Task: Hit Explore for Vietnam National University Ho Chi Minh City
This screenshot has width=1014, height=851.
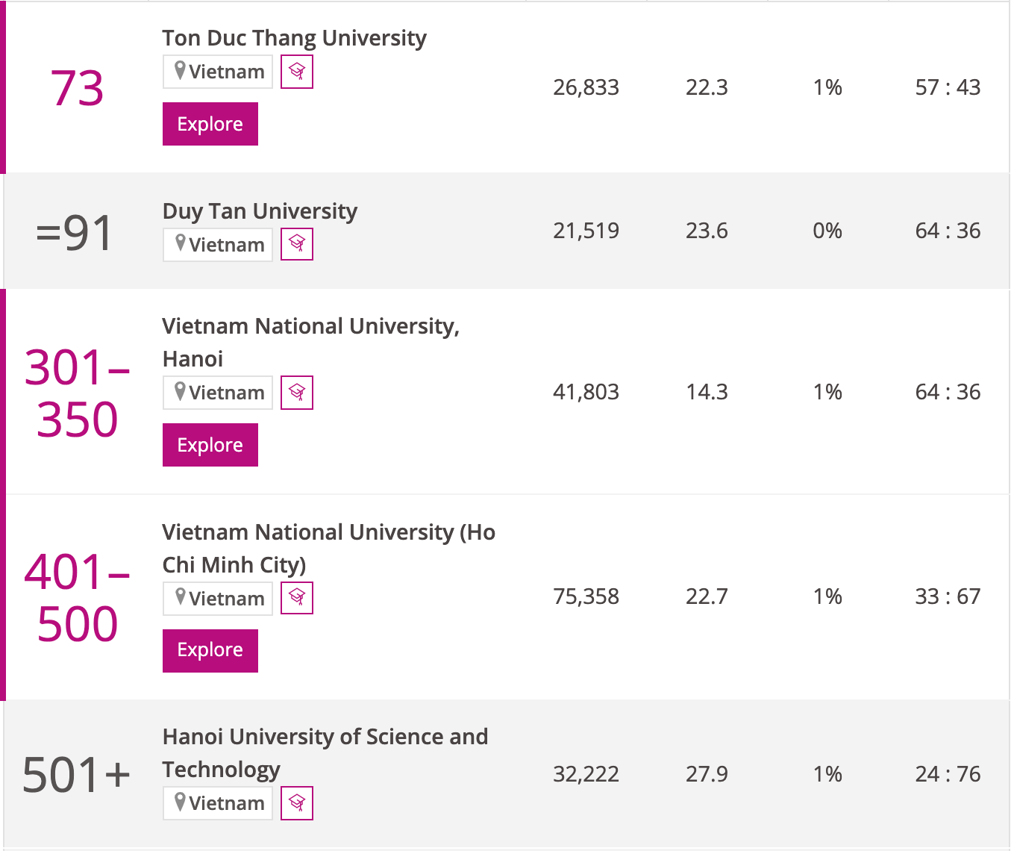Action: (x=210, y=650)
